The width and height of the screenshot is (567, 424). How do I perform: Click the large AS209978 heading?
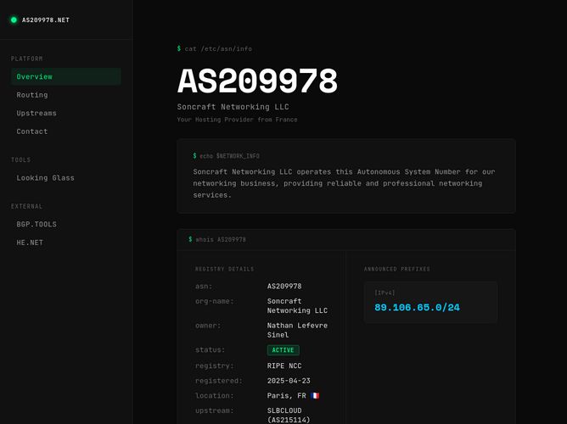coord(257,81)
